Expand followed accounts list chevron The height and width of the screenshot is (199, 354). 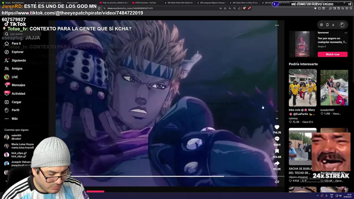click(x=6, y=181)
